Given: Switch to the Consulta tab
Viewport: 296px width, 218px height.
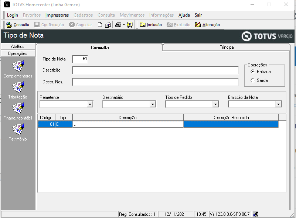Looking at the screenshot, I should 100,48.
